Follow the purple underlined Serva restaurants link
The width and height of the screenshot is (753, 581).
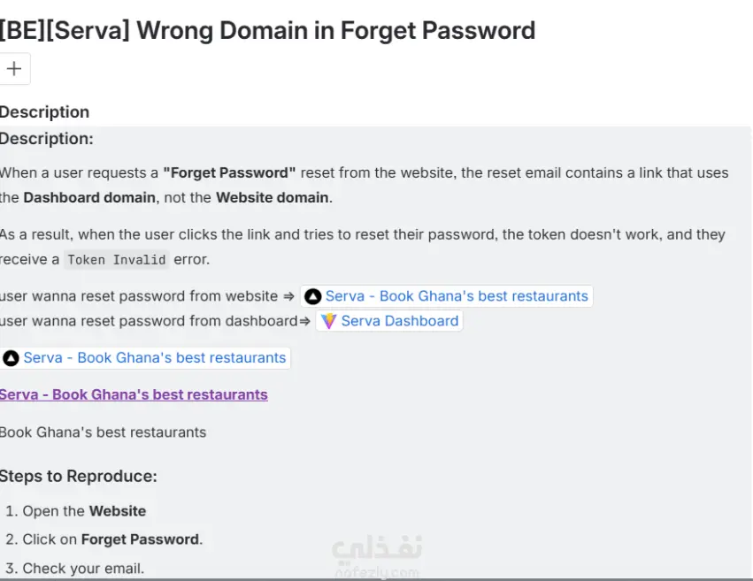pyautogui.click(x=134, y=394)
